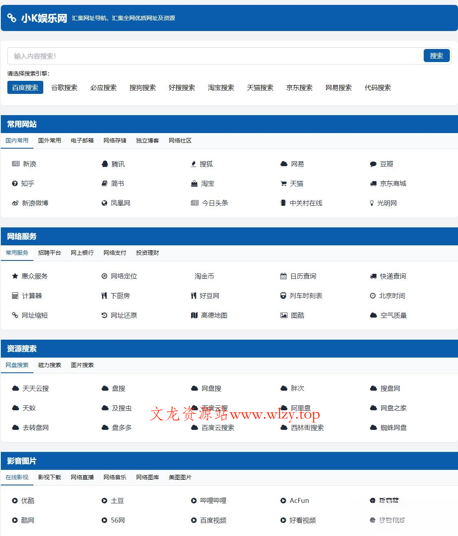Click the comment bubble icon next to 豆瓣
458x536 pixels.
(373, 164)
